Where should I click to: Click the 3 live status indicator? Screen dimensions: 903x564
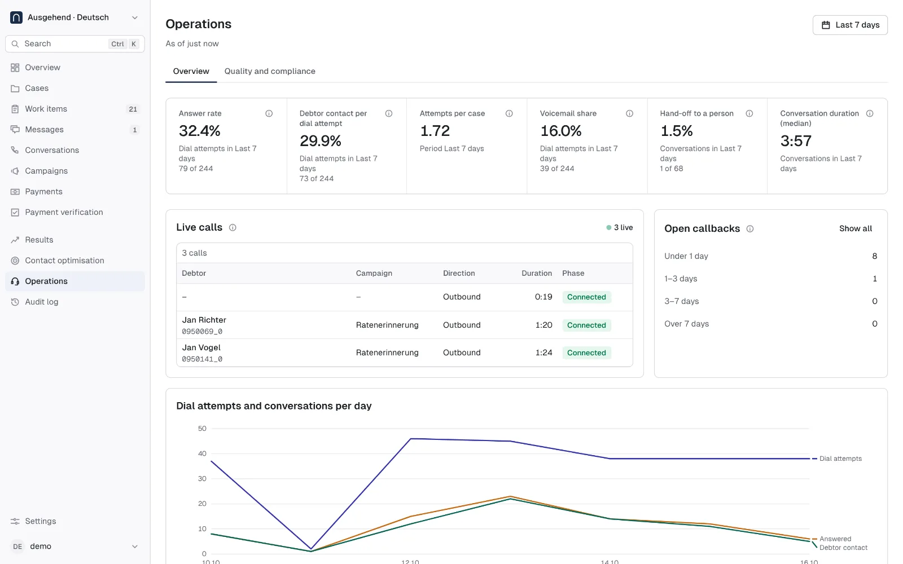coord(620,227)
